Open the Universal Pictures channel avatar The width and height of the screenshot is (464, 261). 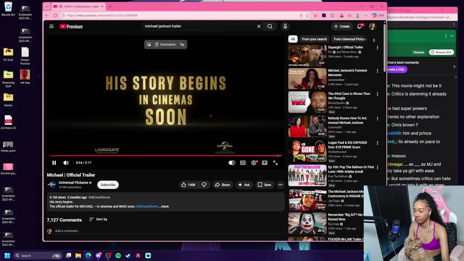[52, 185]
